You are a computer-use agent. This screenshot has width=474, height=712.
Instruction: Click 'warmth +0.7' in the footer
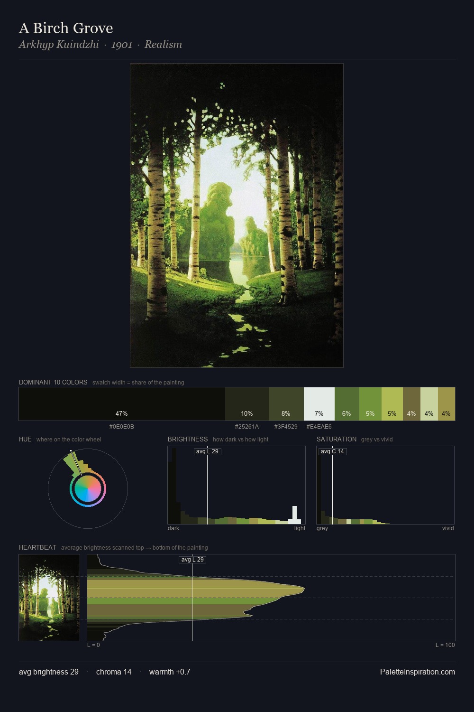click(170, 672)
